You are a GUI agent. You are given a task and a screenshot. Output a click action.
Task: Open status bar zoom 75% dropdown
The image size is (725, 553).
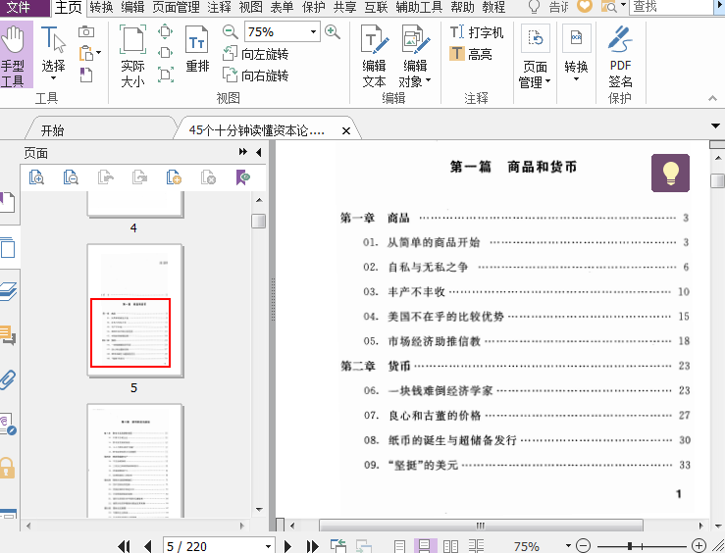[x=568, y=545]
